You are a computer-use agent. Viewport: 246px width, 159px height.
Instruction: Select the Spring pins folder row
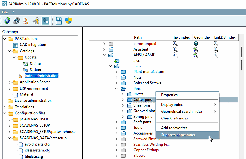(x=143, y=117)
